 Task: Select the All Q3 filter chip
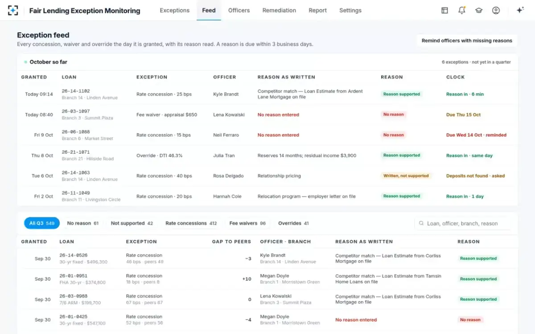coord(42,224)
